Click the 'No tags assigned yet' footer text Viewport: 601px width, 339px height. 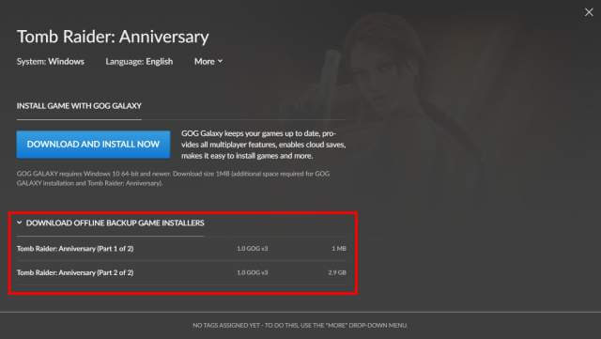pyautogui.click(x=300, y=325)
